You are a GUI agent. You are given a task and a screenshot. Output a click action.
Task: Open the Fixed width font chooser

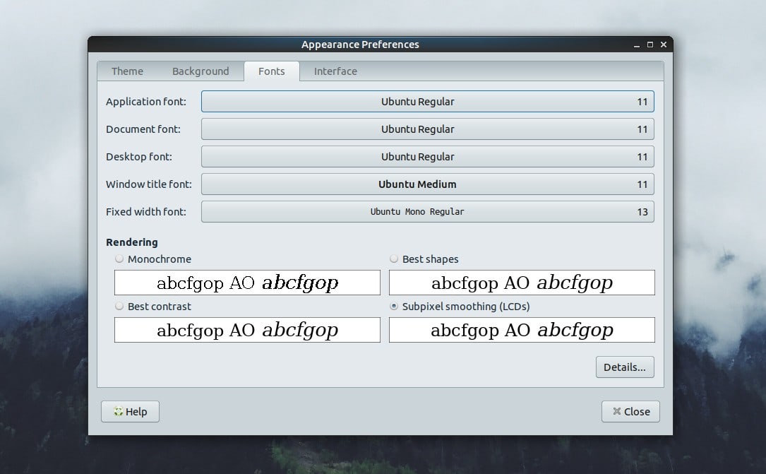pyautogui.click(x=427, y=212)
